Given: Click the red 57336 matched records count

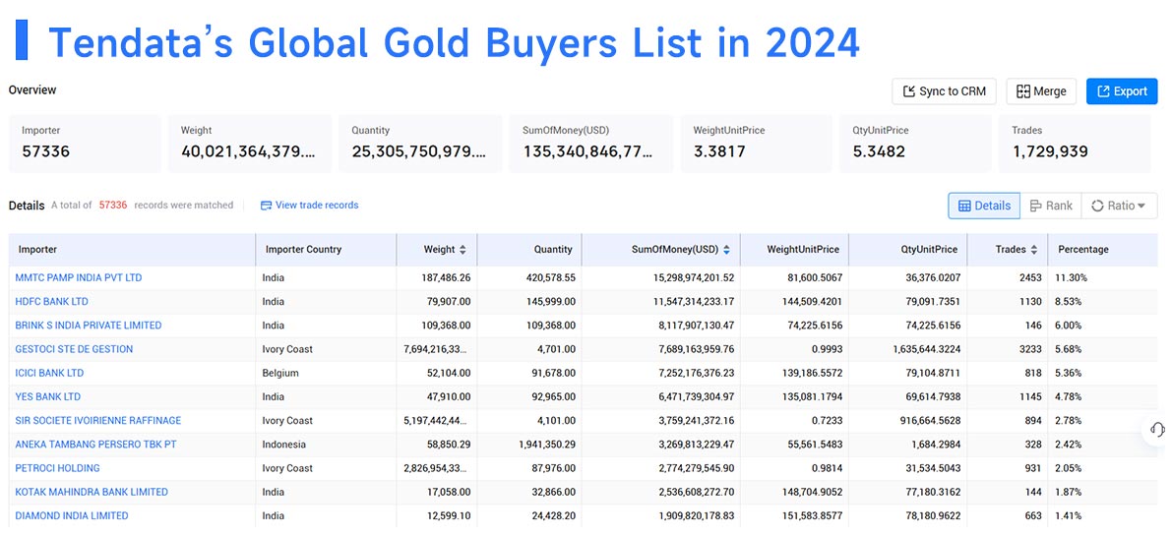Looking at the screenshot, I should click(x=113, y=205).
